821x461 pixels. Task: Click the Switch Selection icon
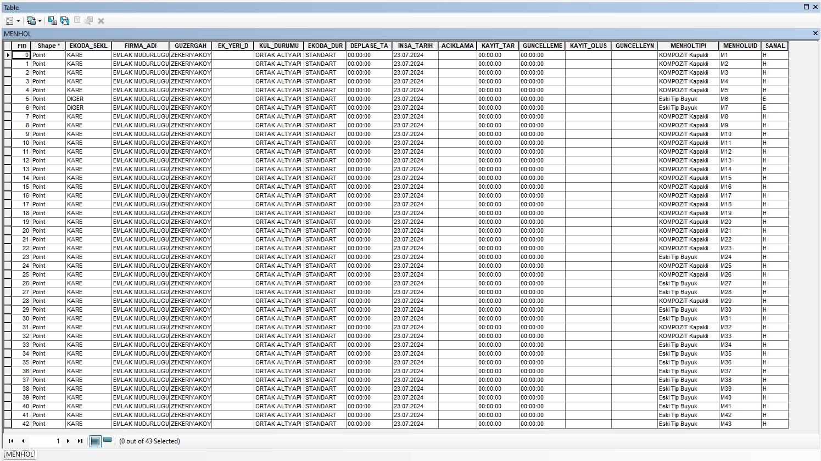tap(65, 21)
